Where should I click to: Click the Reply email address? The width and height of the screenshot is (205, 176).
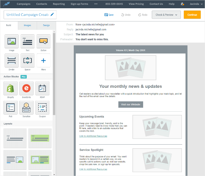pyautogui.click(x=91, y=29)
